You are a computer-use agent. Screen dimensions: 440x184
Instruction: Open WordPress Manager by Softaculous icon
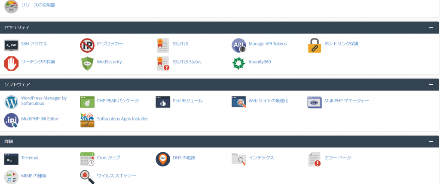click(x=11, y=102)
